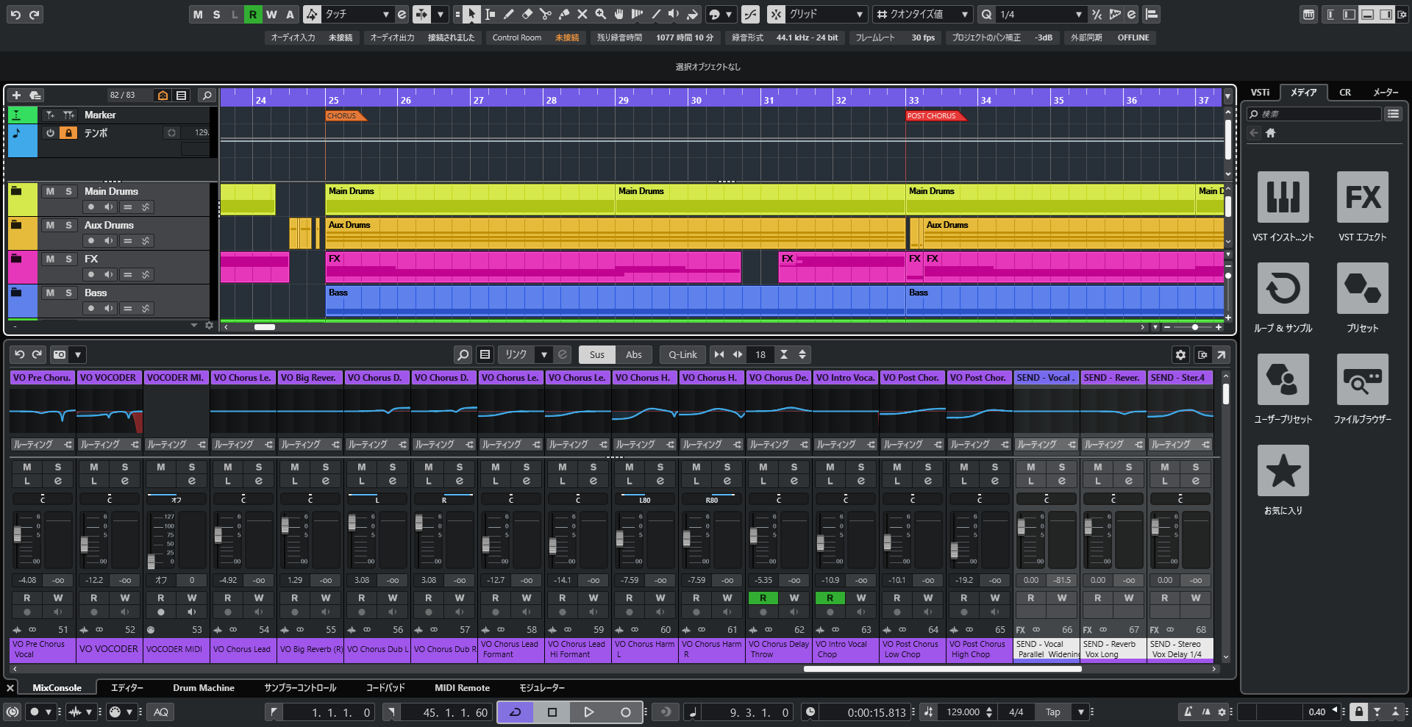Open the グリッド snap type dropdown
Screen dimensions: 1412x727
point(860,15)
